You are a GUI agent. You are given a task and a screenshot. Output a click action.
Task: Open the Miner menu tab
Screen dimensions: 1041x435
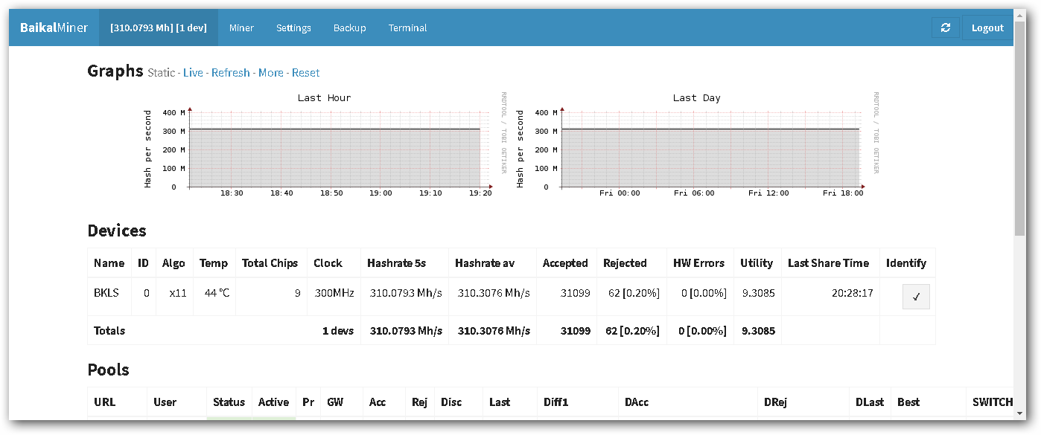click(x=241, y=28)
